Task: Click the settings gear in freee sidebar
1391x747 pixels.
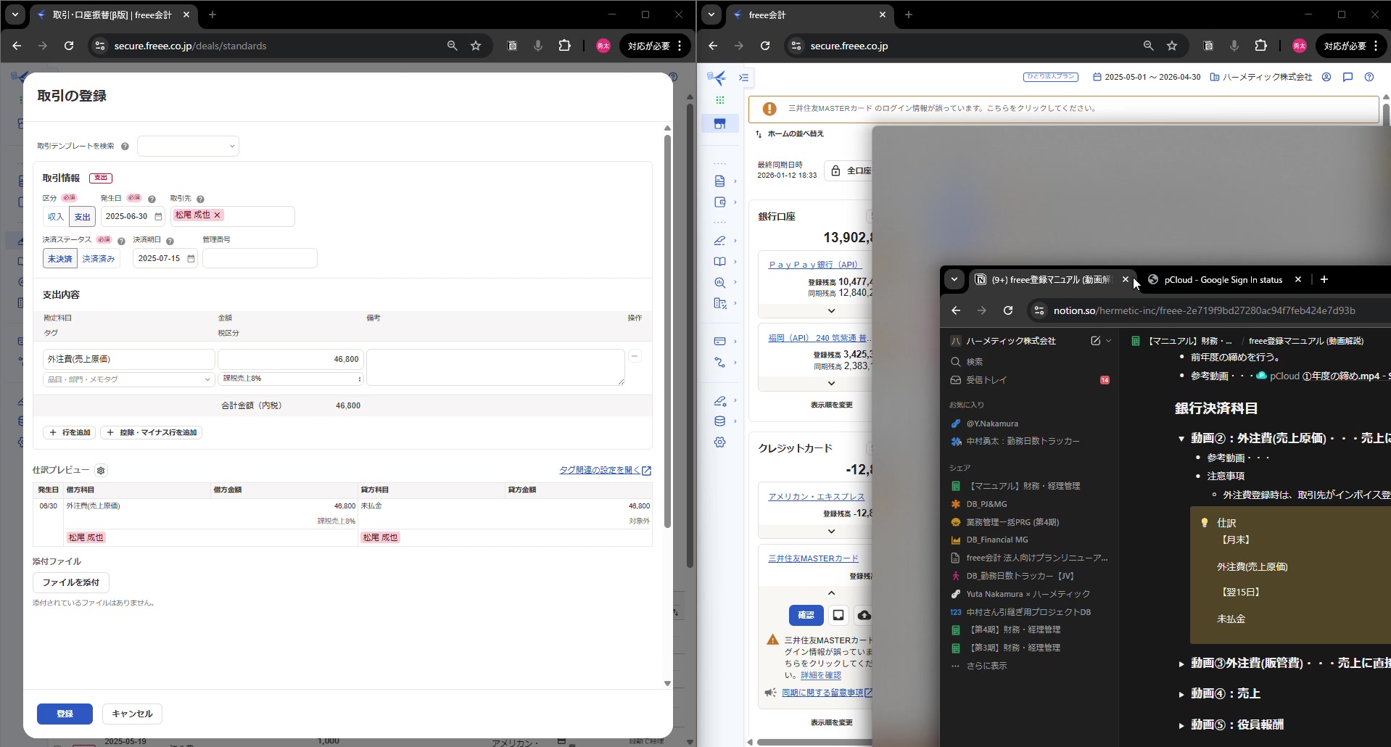Action: click(719, 442)
